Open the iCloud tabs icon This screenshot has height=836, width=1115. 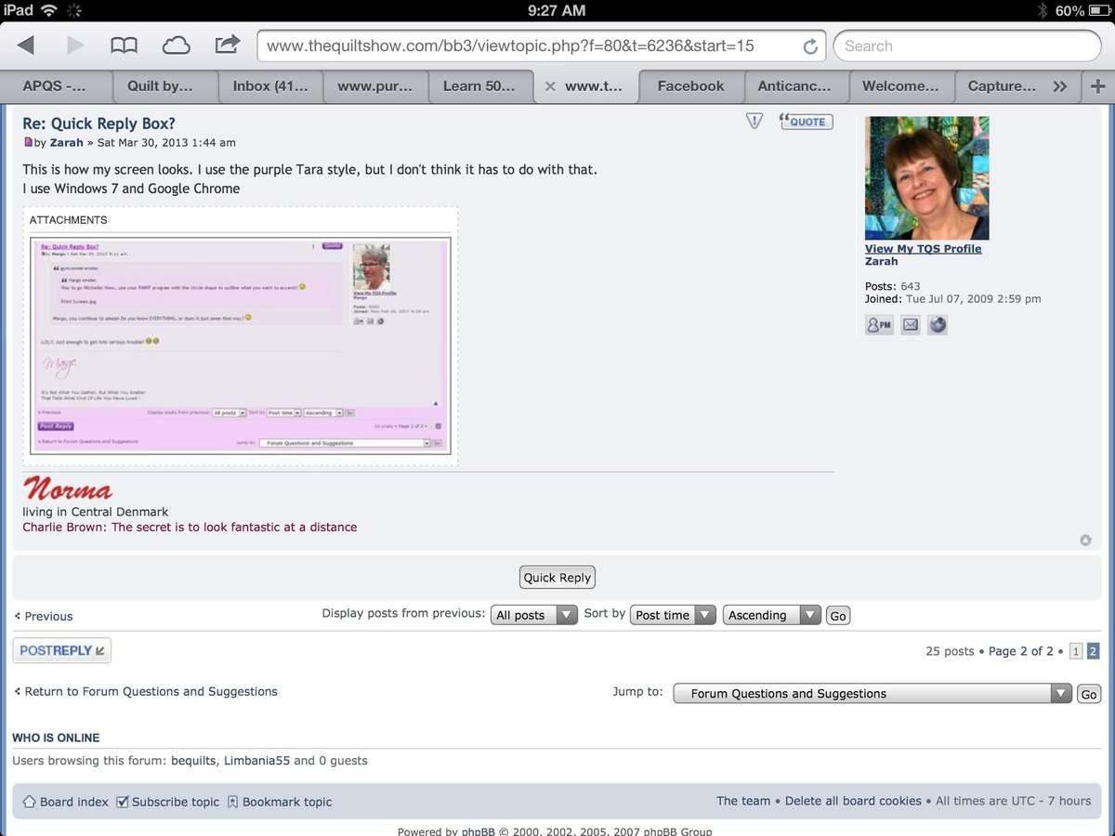point(176,46)
